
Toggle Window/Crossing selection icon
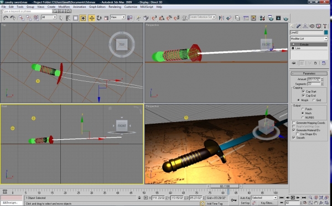point(83,18)
